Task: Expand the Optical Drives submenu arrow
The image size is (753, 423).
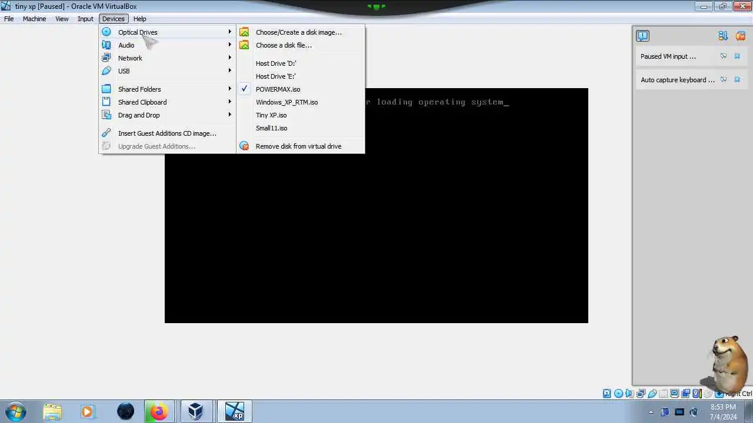Action: (230, 32)
